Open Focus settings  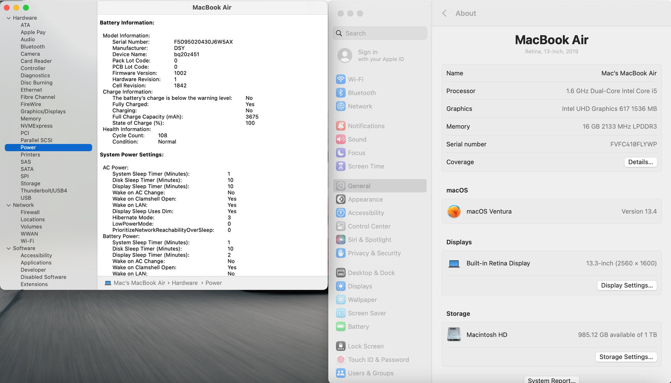pos(357,153)
